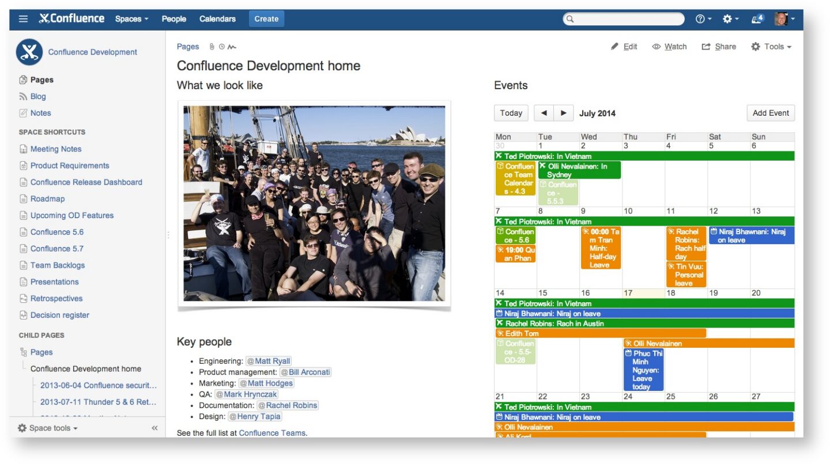Viewport: 830px width, 464px height.
Task: Open Phuc Thi Minh Nguyen leave event
Action: 644,370
